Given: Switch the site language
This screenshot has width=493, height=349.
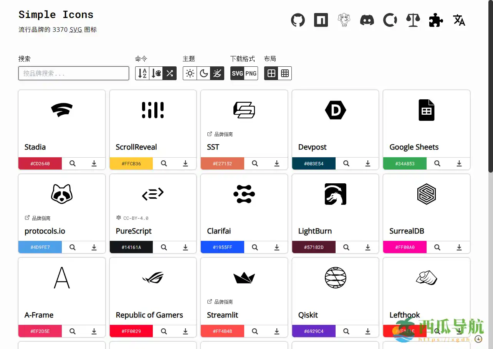Looking at the screenshot, I should point(459,20).
